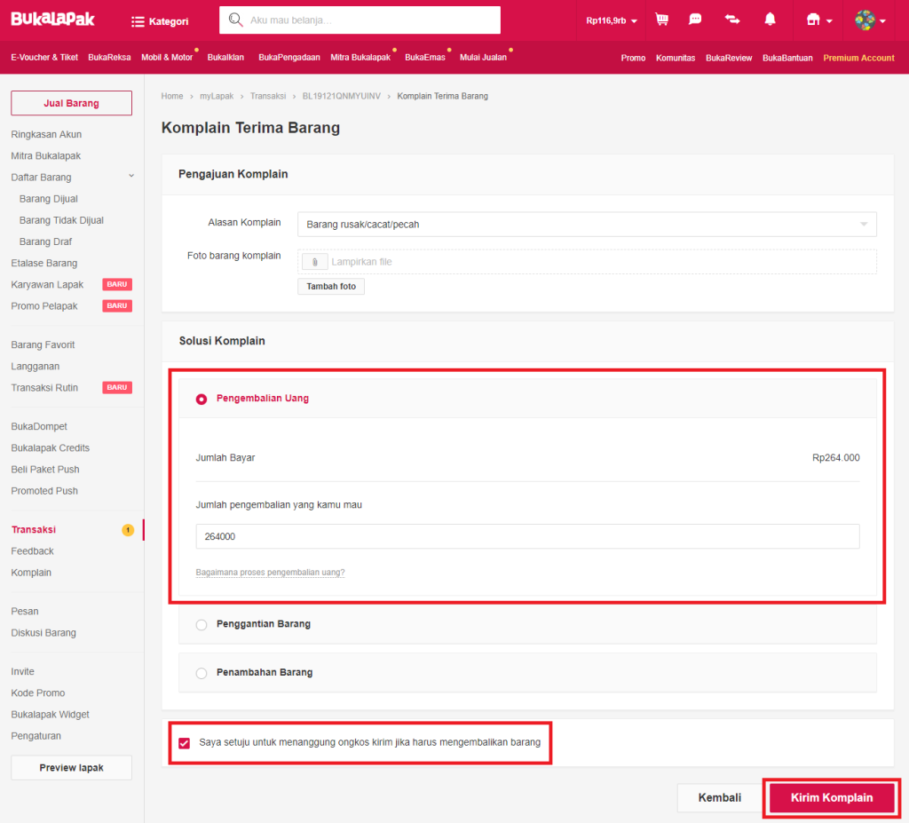Click the search magnifier icon

(235, 20)
